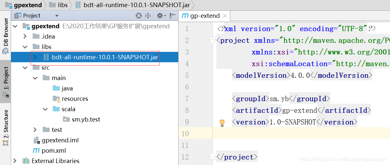390x165 pixels.
Task: Select External Libraries in tree
Action: 56,161
